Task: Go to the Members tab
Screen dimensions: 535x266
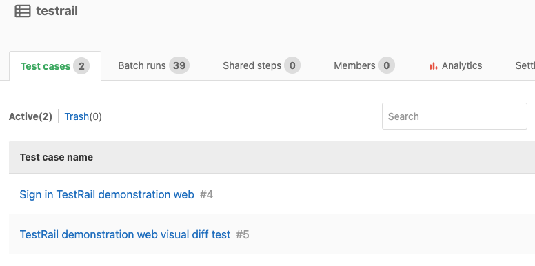Action: click(x=364, y=65)
